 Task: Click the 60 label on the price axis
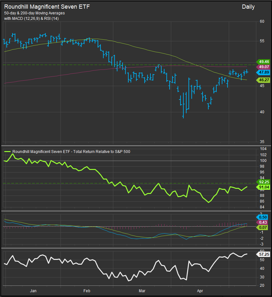click(x=262, y=21)
